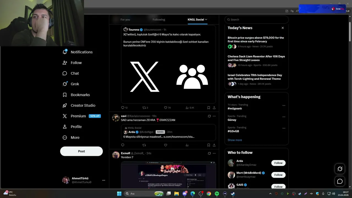The height and width of the screenshot is (198, 352).
Task: Open Grok actions on xavi's post
Action: tap(209, 116)
